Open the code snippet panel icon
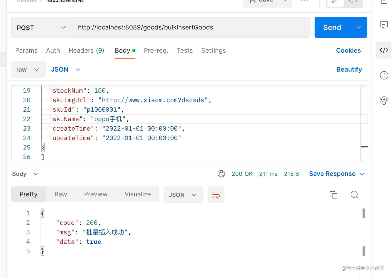 (384, 50)
